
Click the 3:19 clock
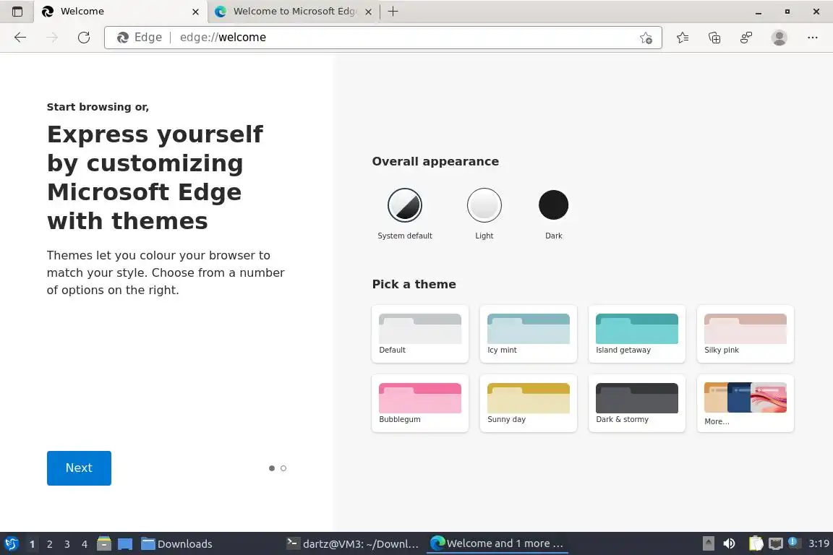[818, 543]
